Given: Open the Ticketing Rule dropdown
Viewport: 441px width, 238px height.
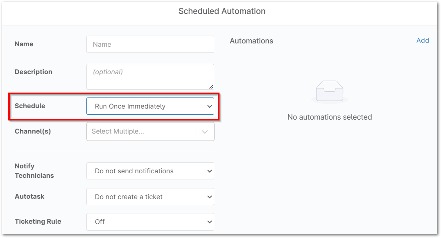Looking at the screenshot, I should [150, 221].
